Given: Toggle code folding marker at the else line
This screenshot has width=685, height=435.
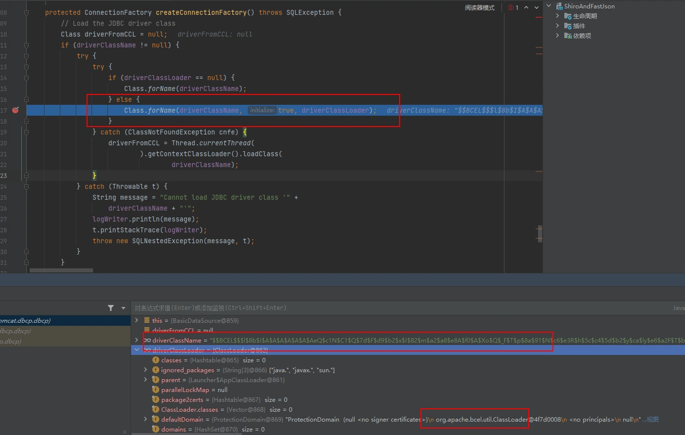Looking at the screenshot, I should coord(26,99).
